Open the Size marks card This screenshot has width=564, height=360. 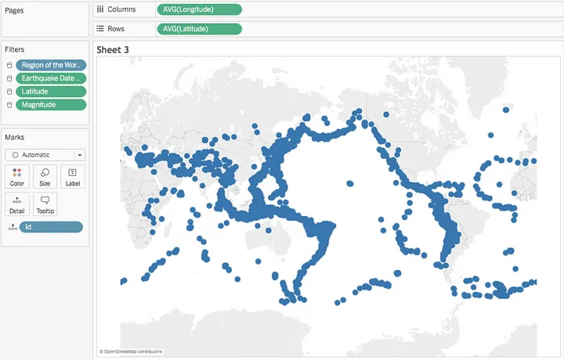[x=45, y=177]
